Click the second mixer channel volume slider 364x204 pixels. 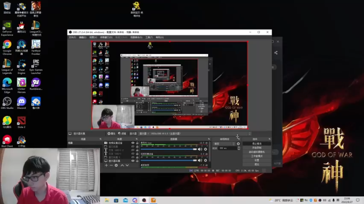click(168, 160)
